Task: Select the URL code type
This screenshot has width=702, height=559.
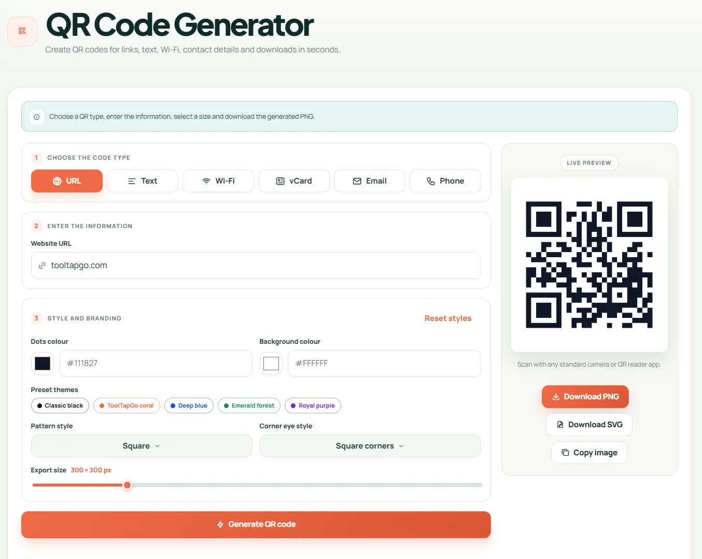Action: [x=67, y=181]
